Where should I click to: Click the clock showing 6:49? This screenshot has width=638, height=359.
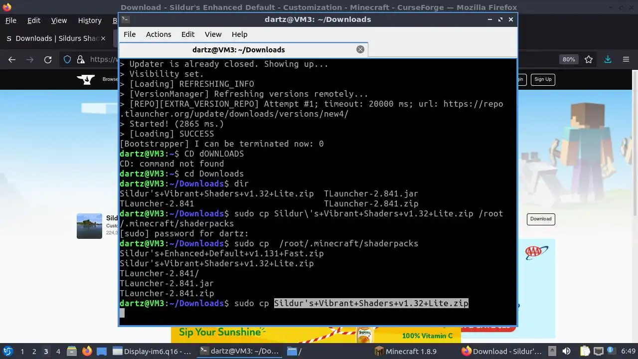[x=628, y=351]
